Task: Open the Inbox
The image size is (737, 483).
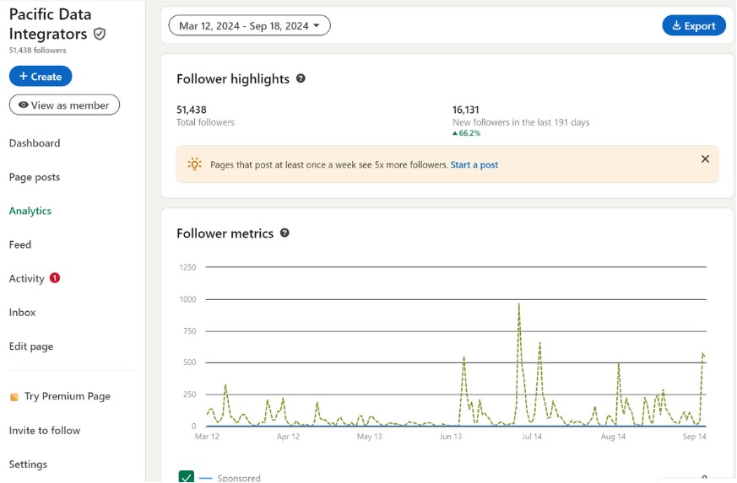Action: (23, 312)
